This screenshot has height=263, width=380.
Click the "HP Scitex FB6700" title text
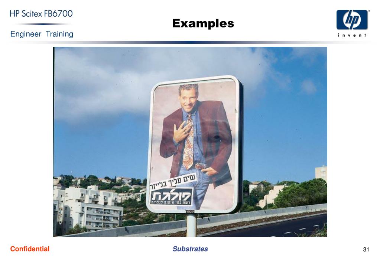point(41,14)
